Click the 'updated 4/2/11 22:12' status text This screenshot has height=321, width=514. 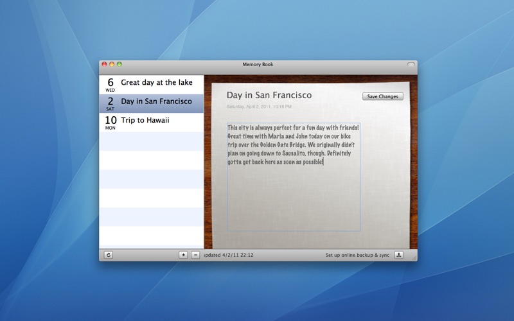point(229,255)
